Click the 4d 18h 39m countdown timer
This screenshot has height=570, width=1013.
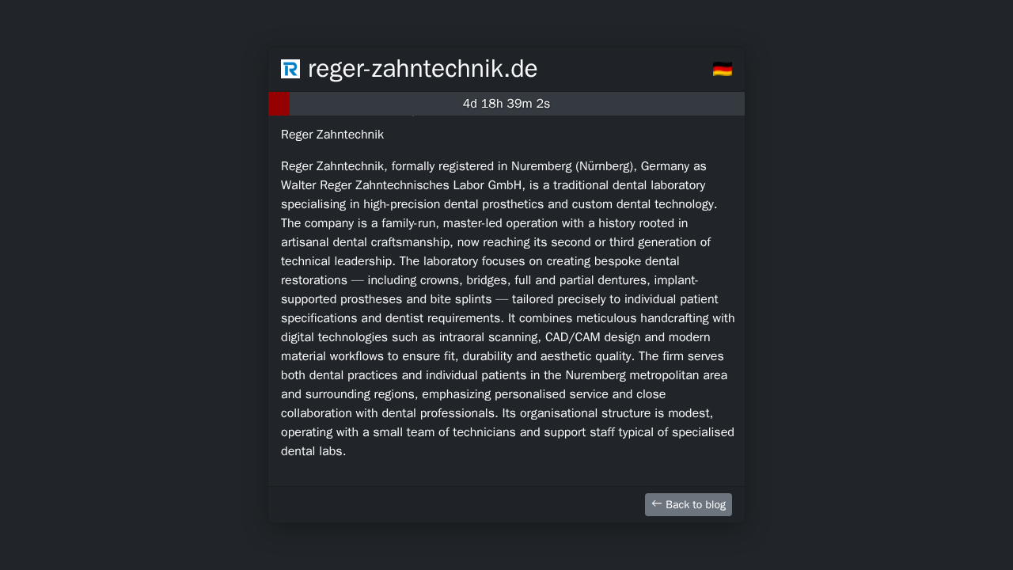click(506, 104)
